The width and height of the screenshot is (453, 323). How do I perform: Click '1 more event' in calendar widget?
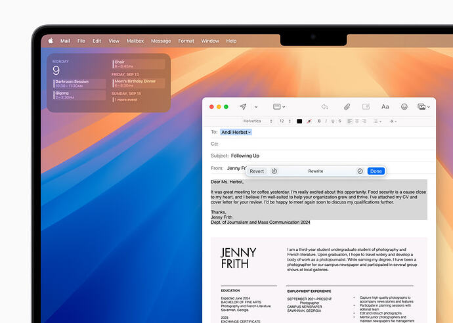pos(126,100)
